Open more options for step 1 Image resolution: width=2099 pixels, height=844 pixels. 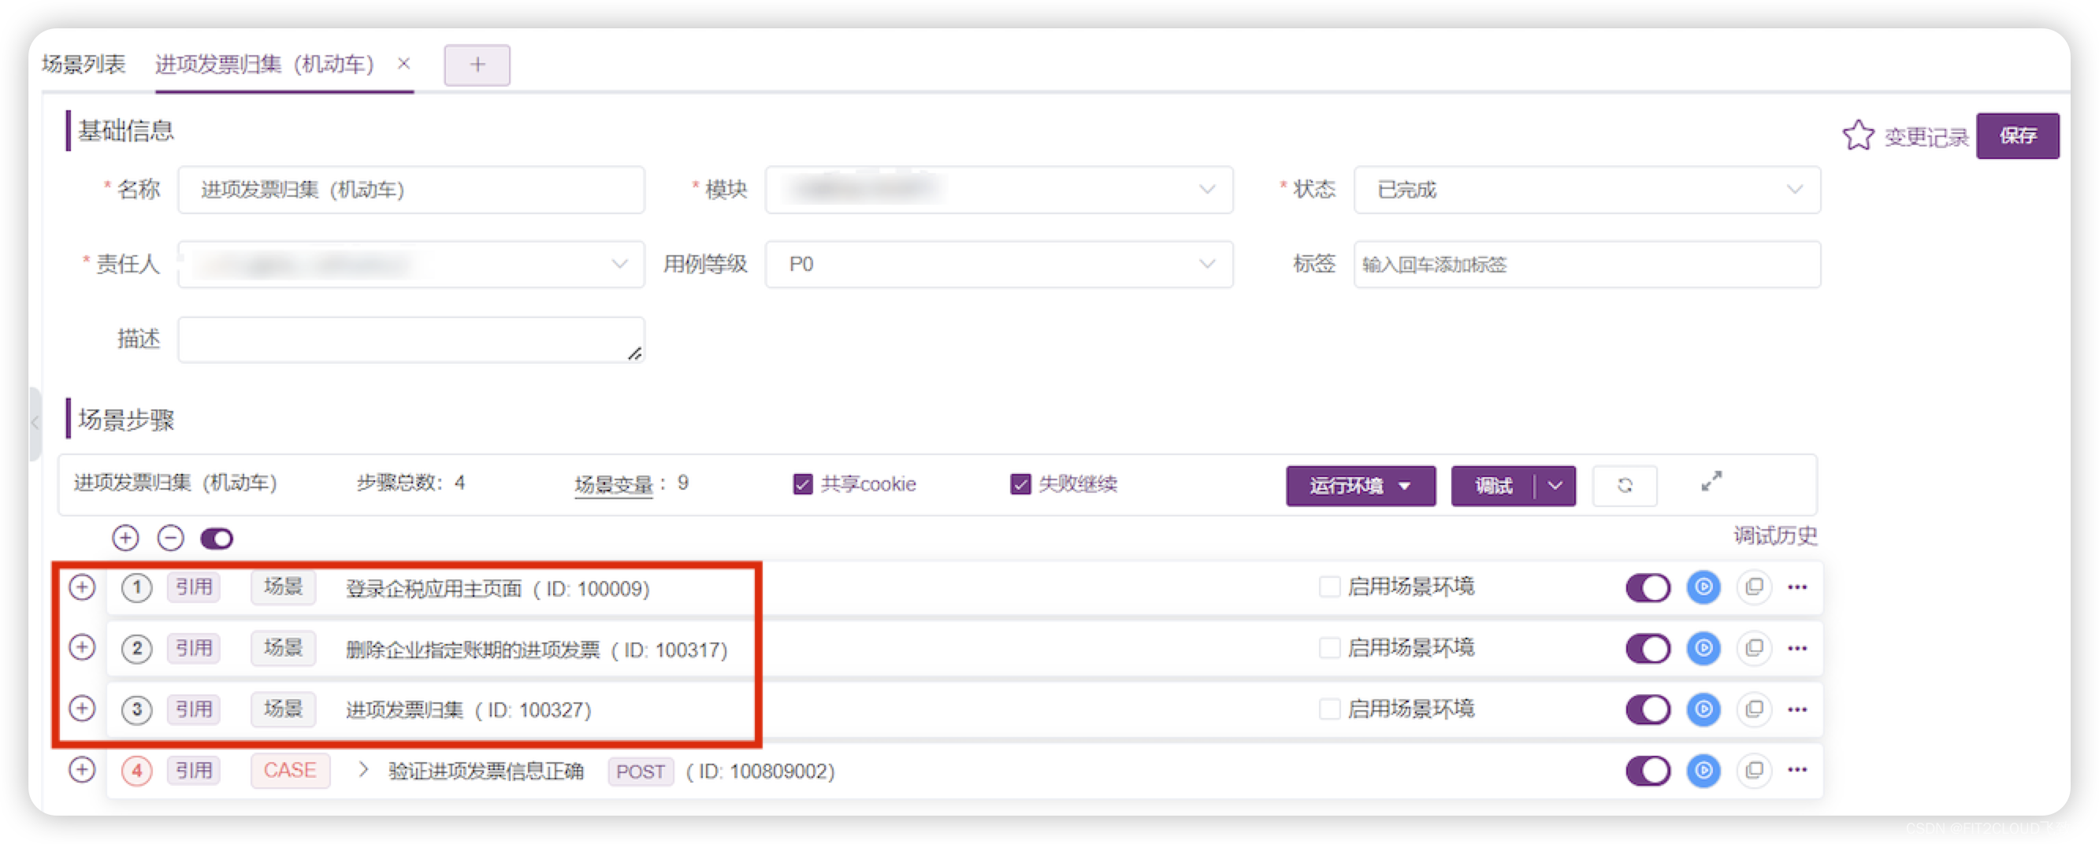tap(1797, 587)
